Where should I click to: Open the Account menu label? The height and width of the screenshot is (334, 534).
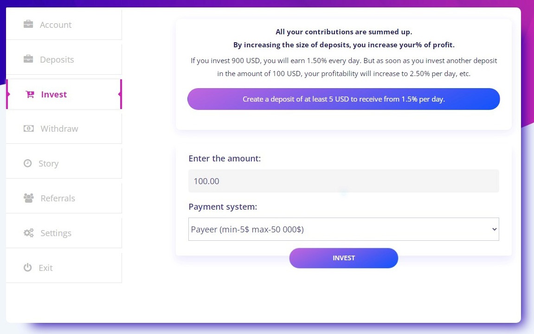click(56, 25)
